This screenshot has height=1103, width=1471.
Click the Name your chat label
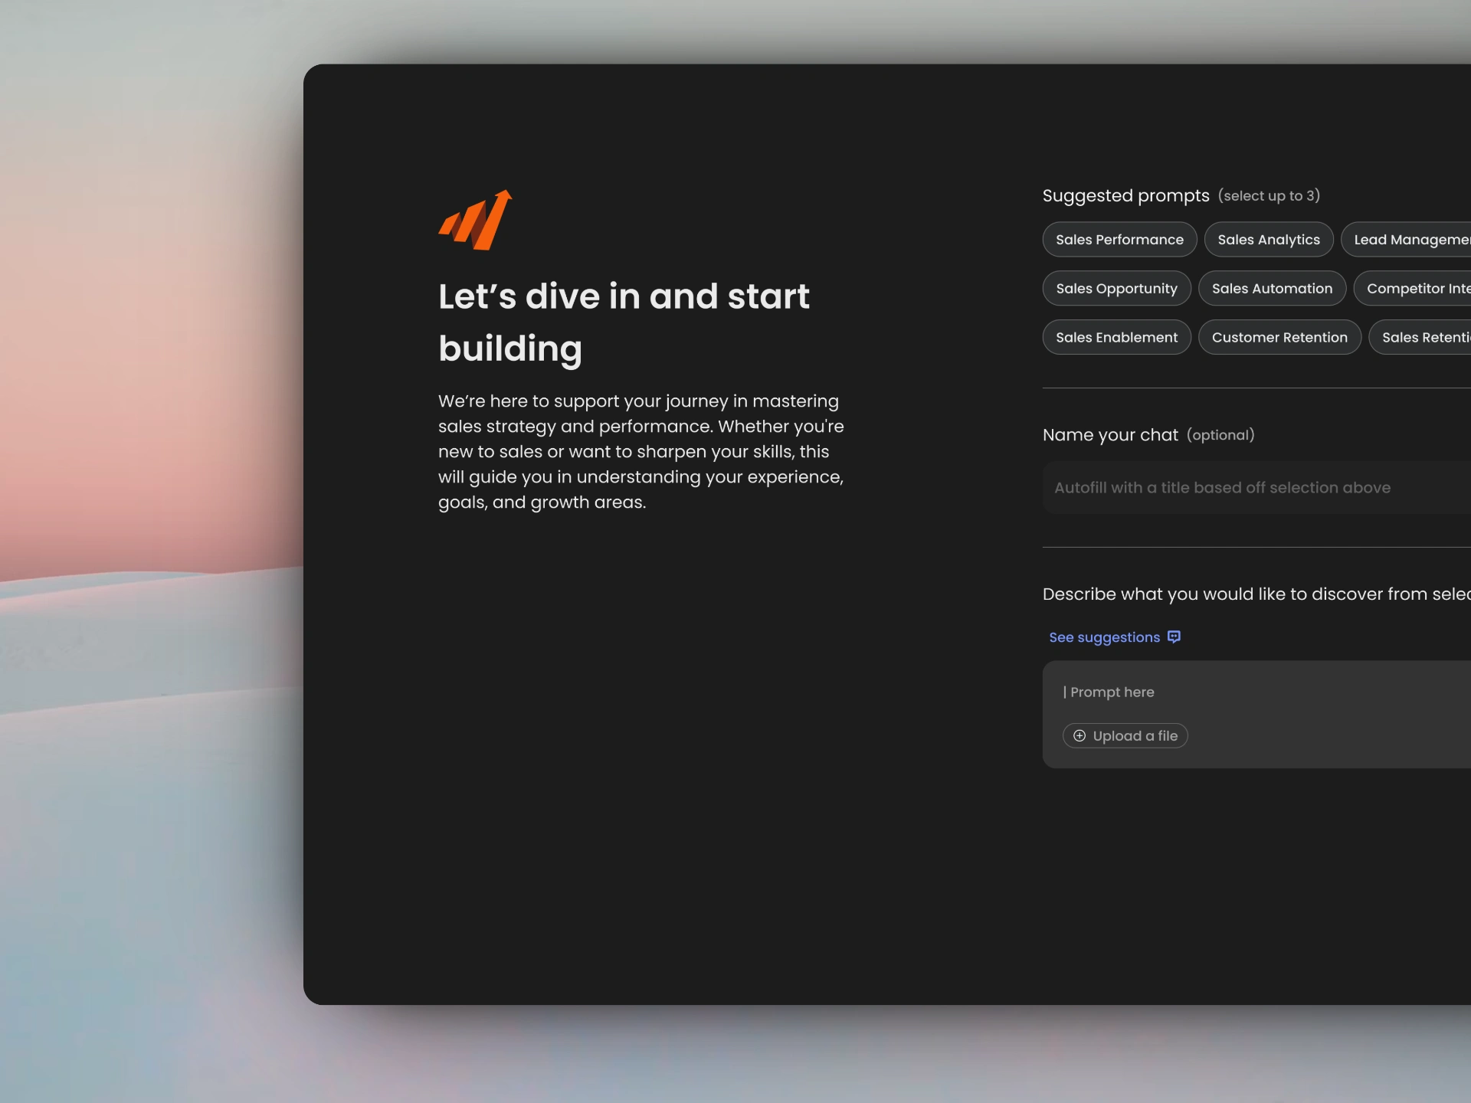(x=1110, y=435)
